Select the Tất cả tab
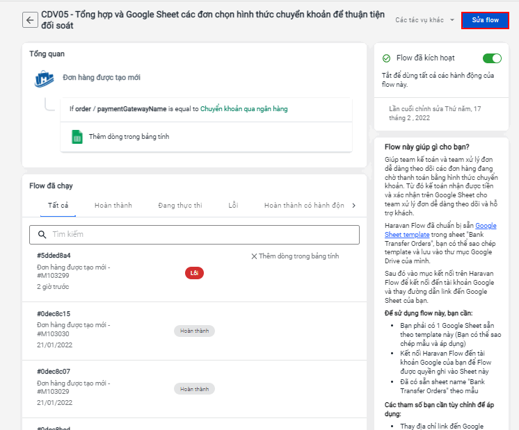 [x=58, y=206]
